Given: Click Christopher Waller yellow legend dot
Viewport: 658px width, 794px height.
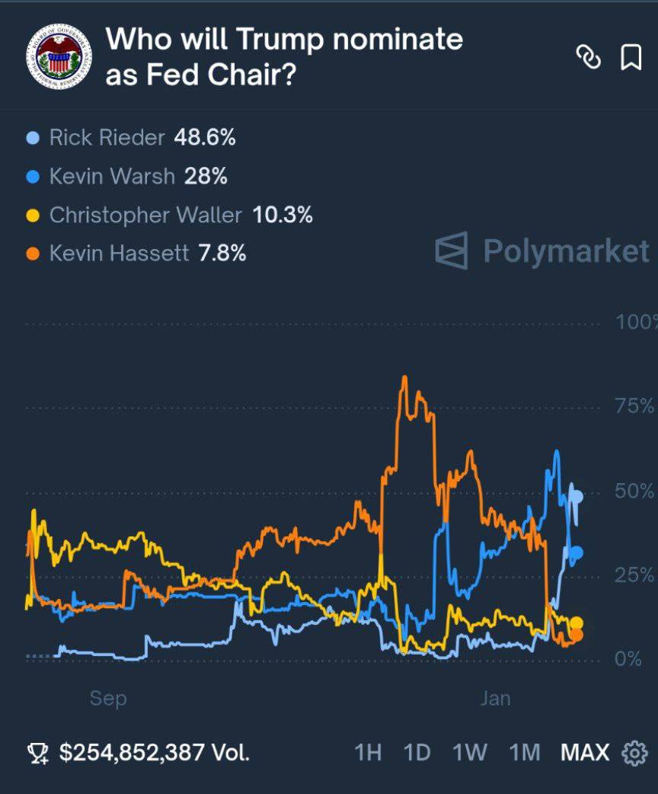Looking at the screenshot, I should point(32,216).
